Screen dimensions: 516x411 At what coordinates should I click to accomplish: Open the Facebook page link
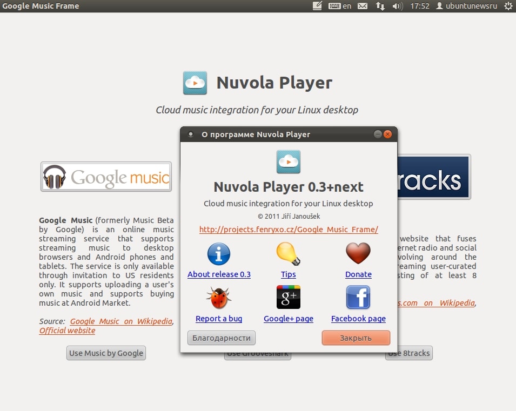click(x=358, y=319)
